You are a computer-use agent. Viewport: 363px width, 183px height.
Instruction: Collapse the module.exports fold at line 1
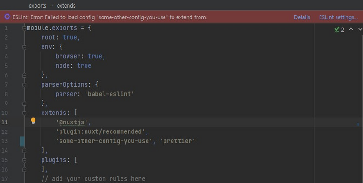[x=24, y=28]
